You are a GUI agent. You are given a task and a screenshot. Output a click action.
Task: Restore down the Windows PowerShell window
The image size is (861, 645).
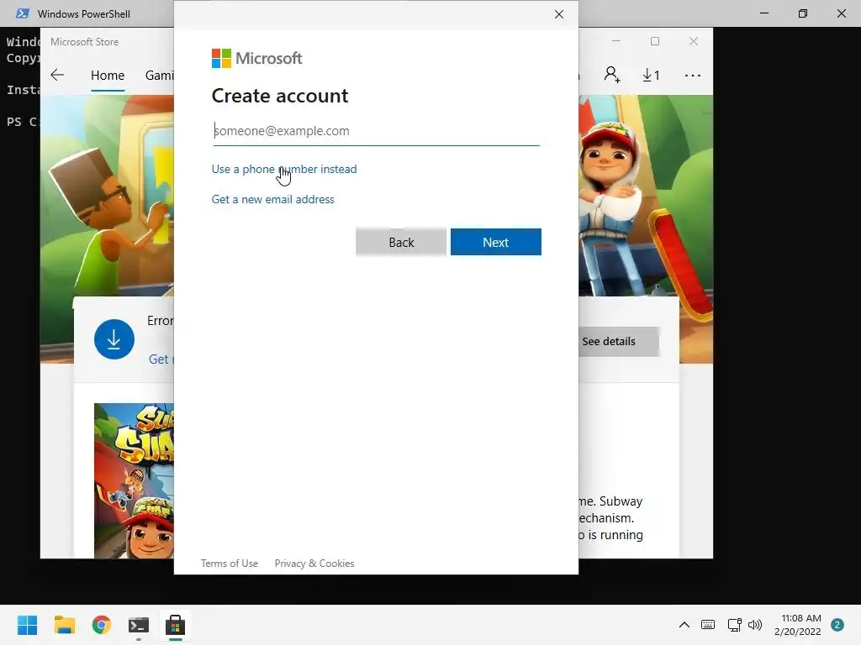(x=803, y=13)
